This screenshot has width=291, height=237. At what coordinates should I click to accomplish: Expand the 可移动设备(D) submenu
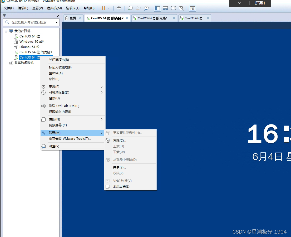72,93
